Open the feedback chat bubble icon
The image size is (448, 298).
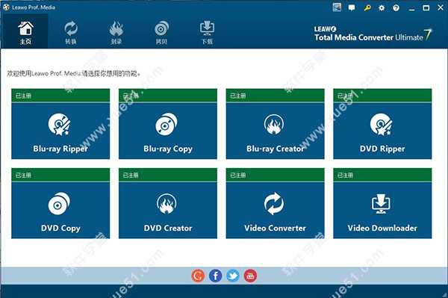352,8
